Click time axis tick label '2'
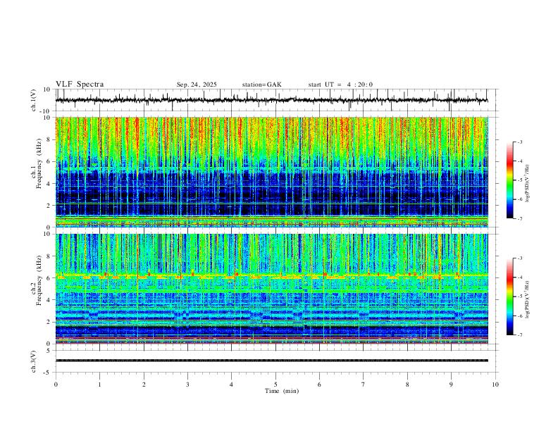Viewport: 558px width, 431px height. (x=144, y=385)
